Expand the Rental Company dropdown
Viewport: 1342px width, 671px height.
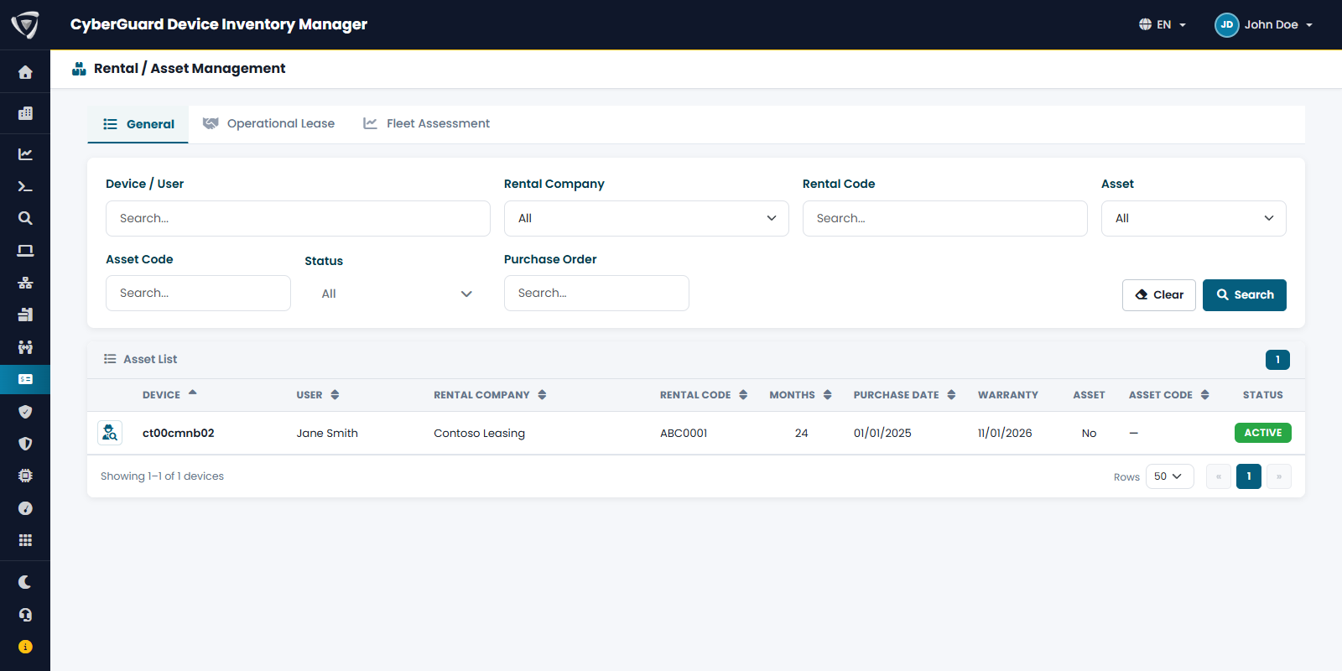coord(647,218)
